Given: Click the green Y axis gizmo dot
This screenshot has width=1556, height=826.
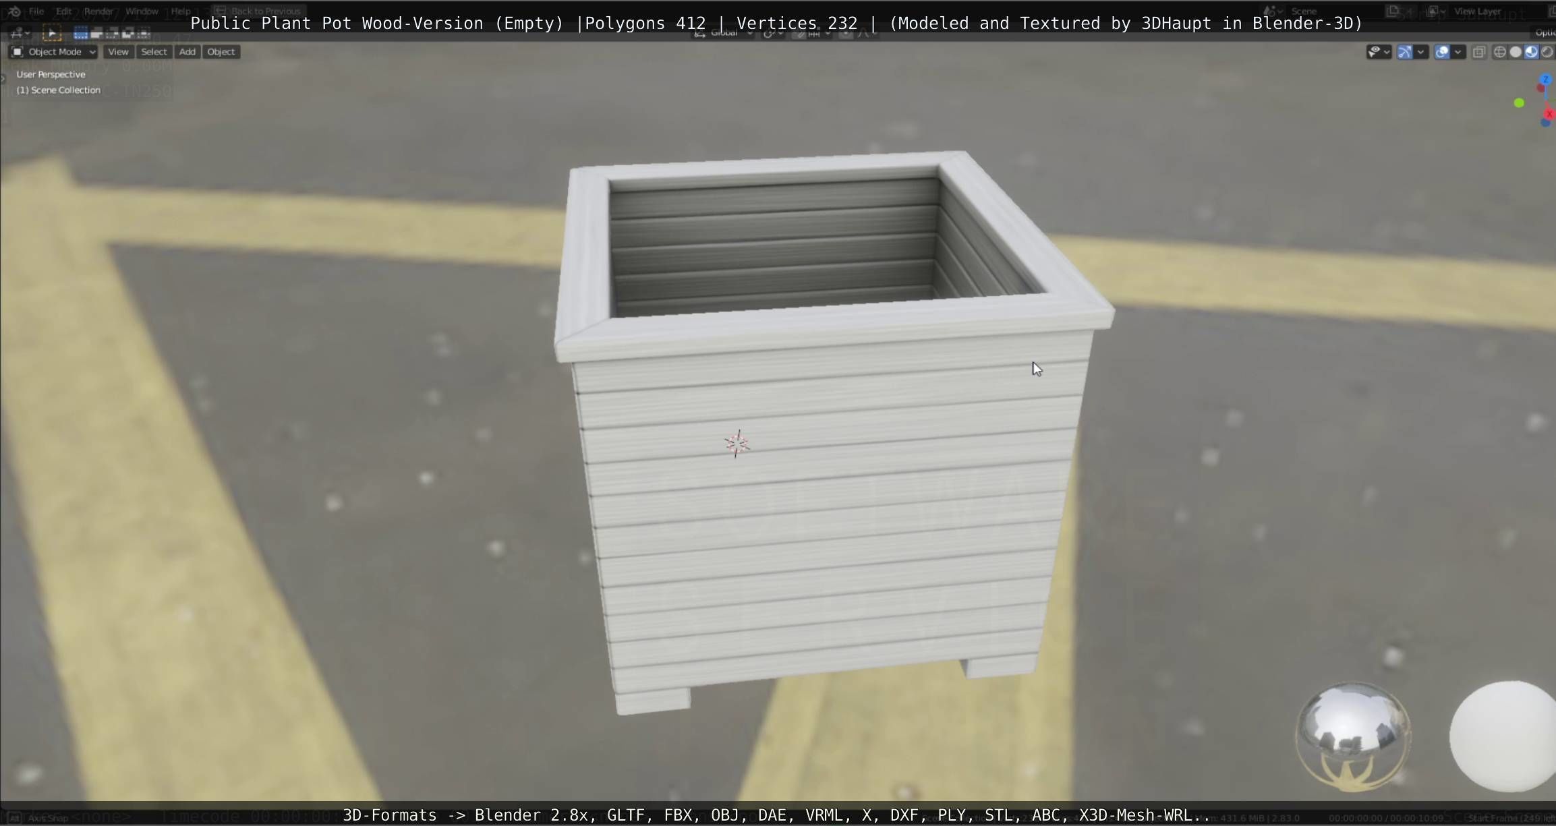Looking at the screenshot, I should tap(1519, 103).
